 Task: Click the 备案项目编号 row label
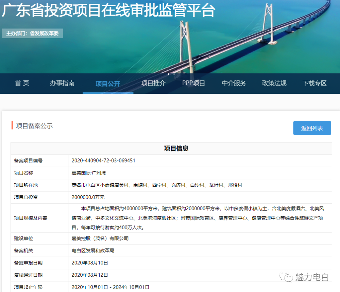coord(28,160)
